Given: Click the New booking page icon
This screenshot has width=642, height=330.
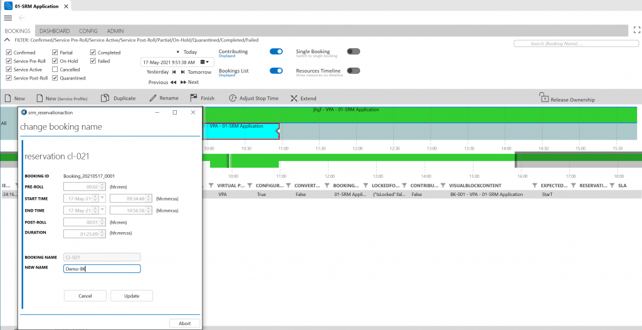Looking at the screenshot, I should coord(8,98).
